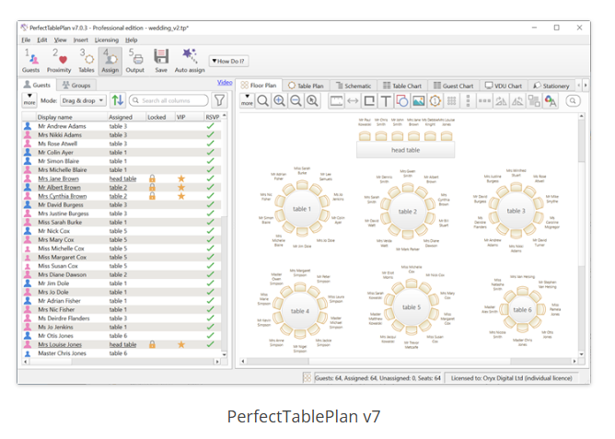Click the second triangle rotate/flip icon
Image resolution: width=615 pixels, height=439 pixels.
tap(517, 101)
